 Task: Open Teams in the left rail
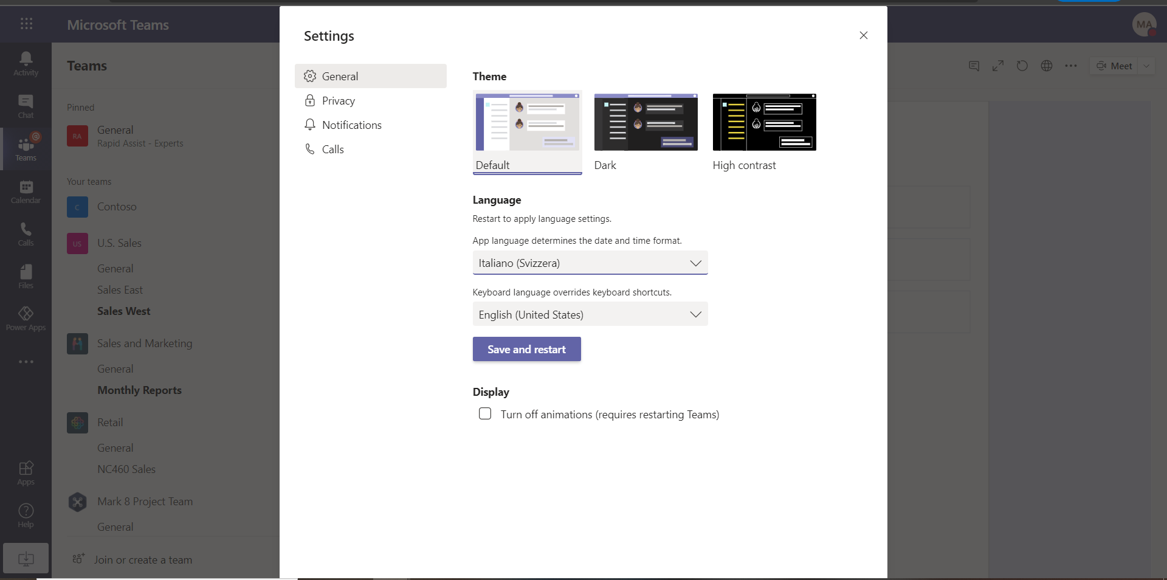tap(26, 149)
